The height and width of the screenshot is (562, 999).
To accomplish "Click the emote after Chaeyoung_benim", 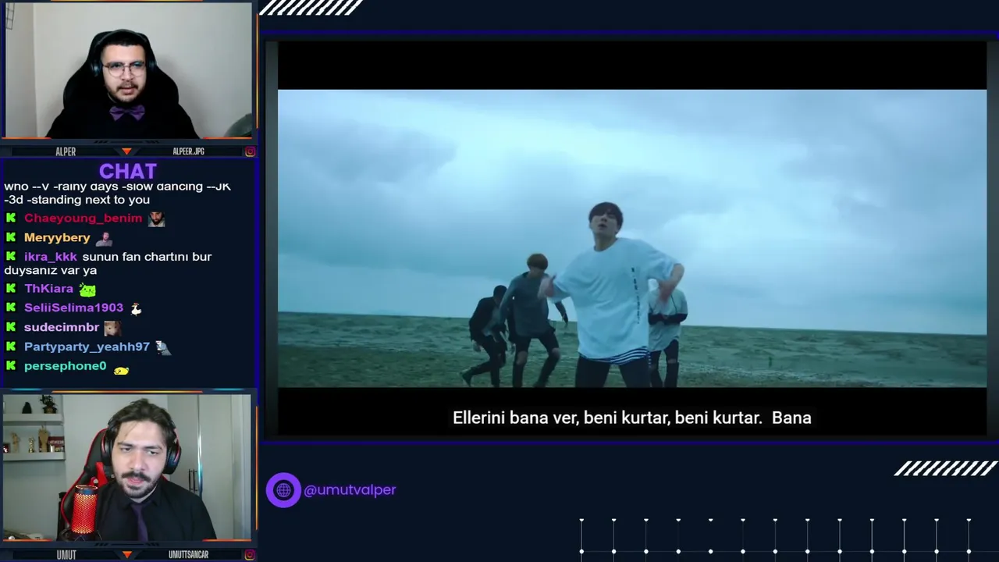I will 156,219.
